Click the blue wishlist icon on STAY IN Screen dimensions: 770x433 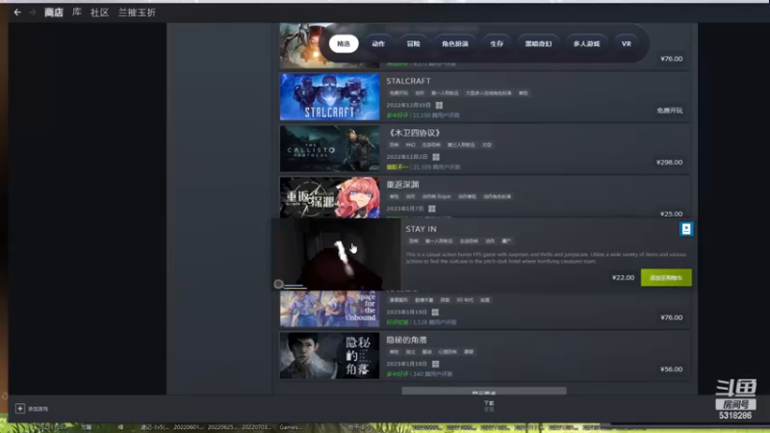tap(686, 229)
